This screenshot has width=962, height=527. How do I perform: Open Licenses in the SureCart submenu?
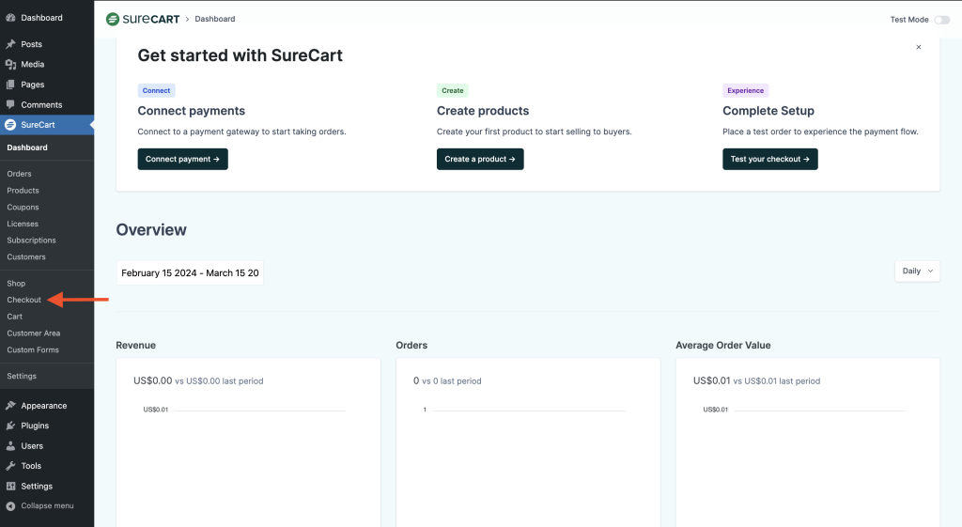pos(23,224)
